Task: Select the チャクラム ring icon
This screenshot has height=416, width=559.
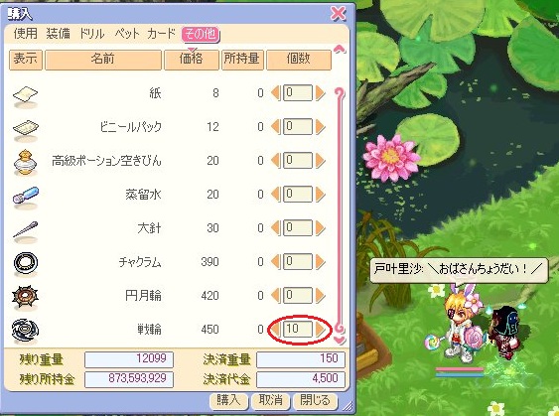Action: click(26, 263)
